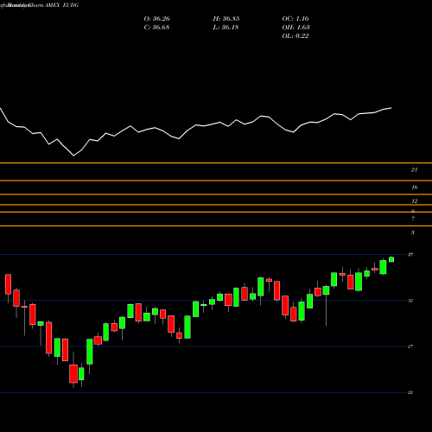Click the 'OL: 0.22' value

pyautogui.click(x=295, y=36)
